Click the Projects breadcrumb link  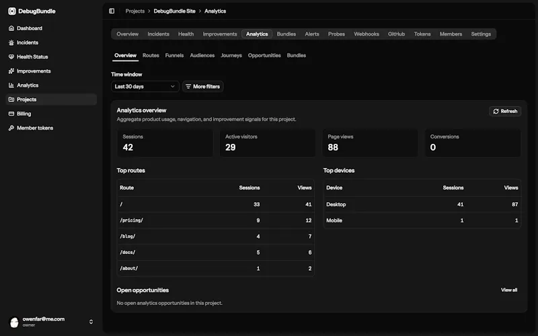point(135,11)
